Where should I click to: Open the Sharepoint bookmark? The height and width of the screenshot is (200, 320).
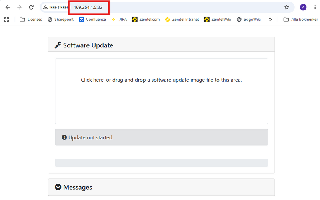click(x=61, y=19)
